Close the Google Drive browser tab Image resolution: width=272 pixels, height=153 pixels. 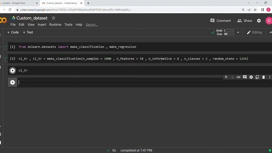(37, 3)
